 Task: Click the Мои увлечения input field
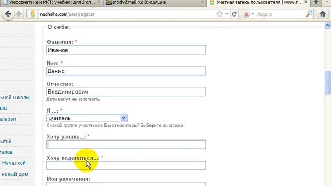point(126,184)
